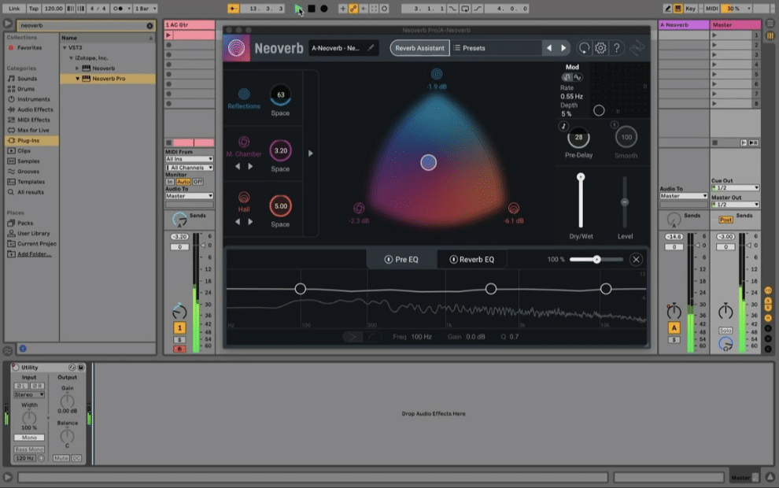Screen dimensions: 779x488
Task: Toggle the Key map mode switch
Action: point(691,9)
